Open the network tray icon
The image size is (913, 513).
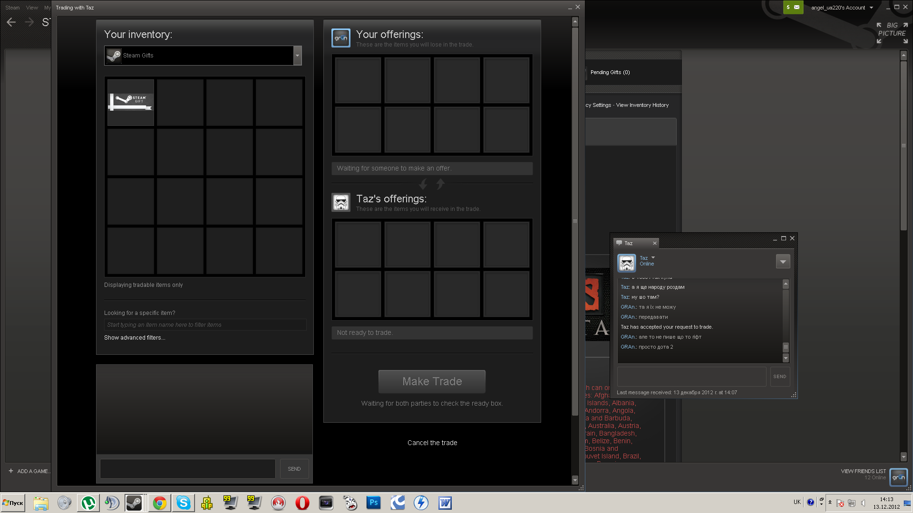click(x=851, y=503)
